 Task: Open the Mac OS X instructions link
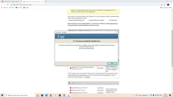pyautogui.click(x=100, y=68)
